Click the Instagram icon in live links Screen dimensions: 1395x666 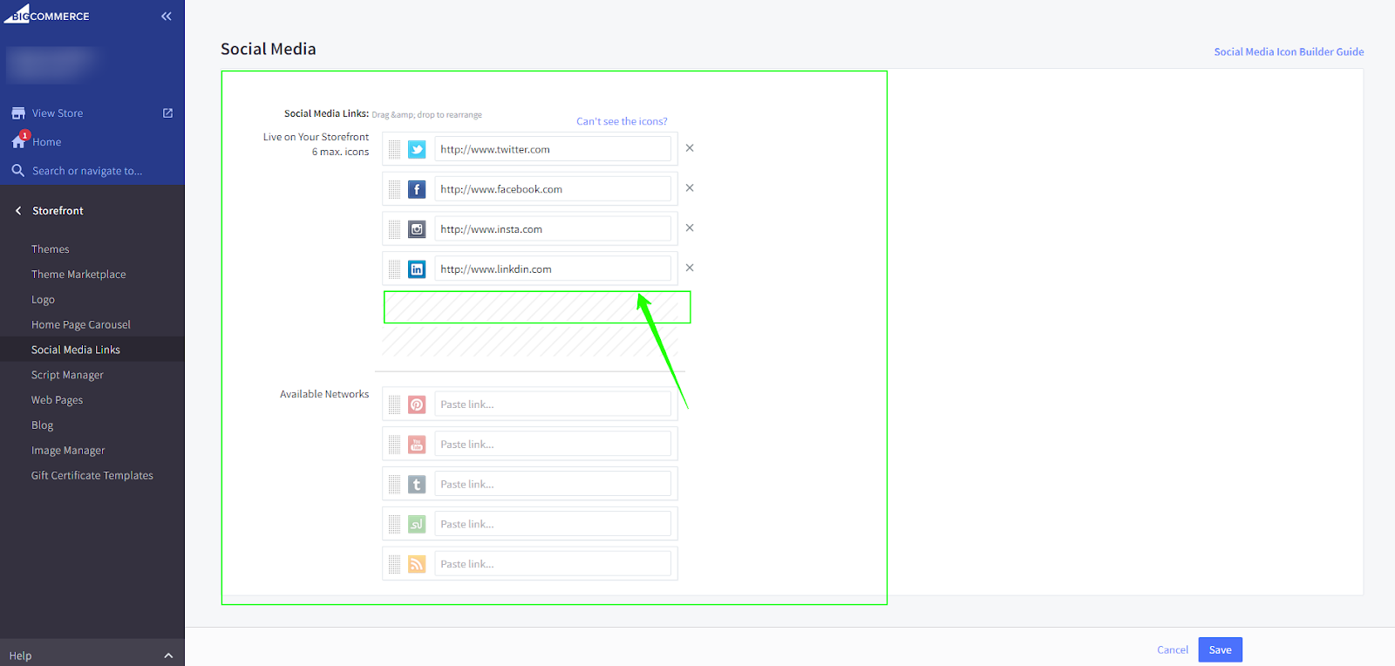click(417, 229)
